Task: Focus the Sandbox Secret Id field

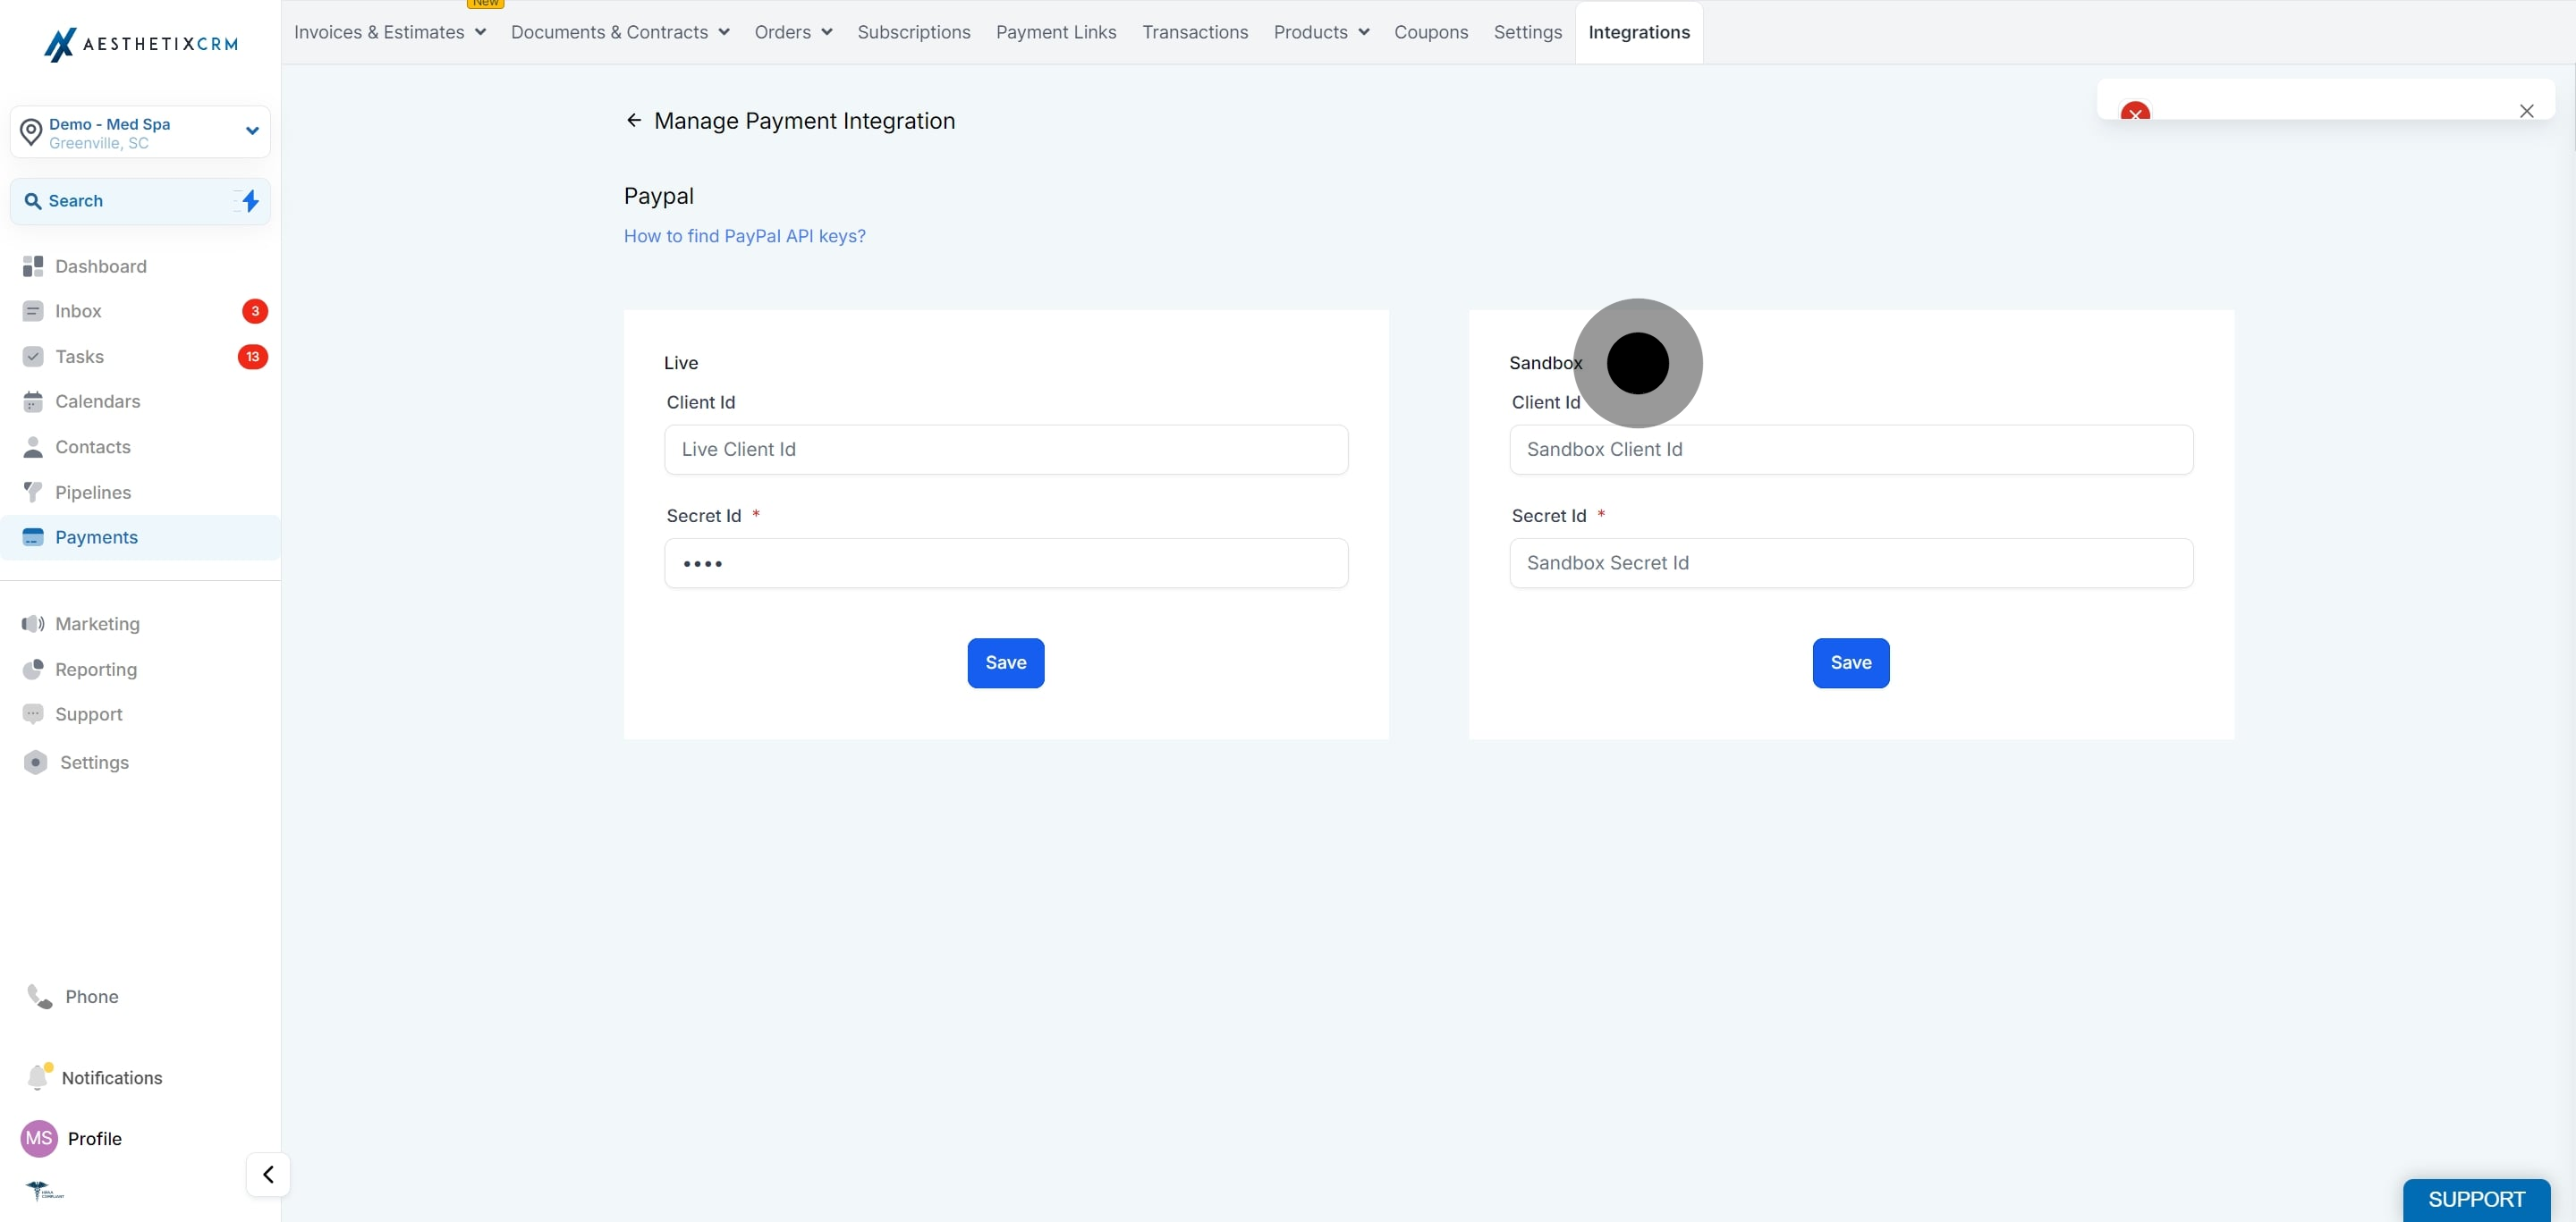Action: click(1851, 563)
